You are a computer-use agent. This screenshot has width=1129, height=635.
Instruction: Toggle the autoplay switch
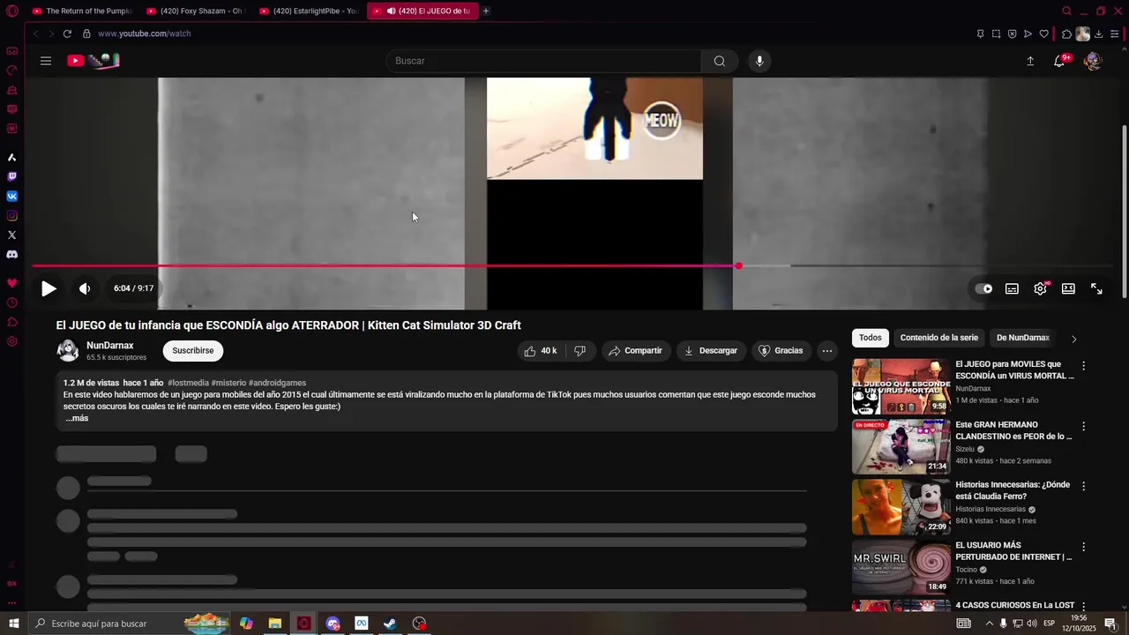[983, 288]
